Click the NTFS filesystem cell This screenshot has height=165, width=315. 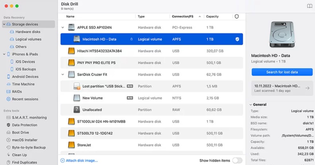[x=176, y=98]
